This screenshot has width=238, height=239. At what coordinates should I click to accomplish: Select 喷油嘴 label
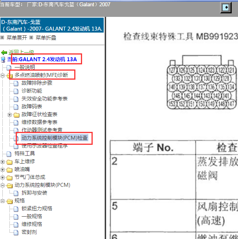(x=22, y=170)
